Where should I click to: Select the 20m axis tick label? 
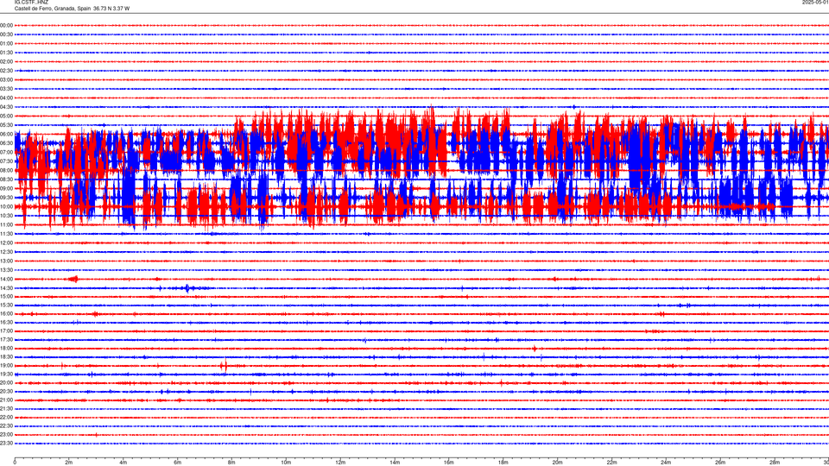click(x=558, y=463)
